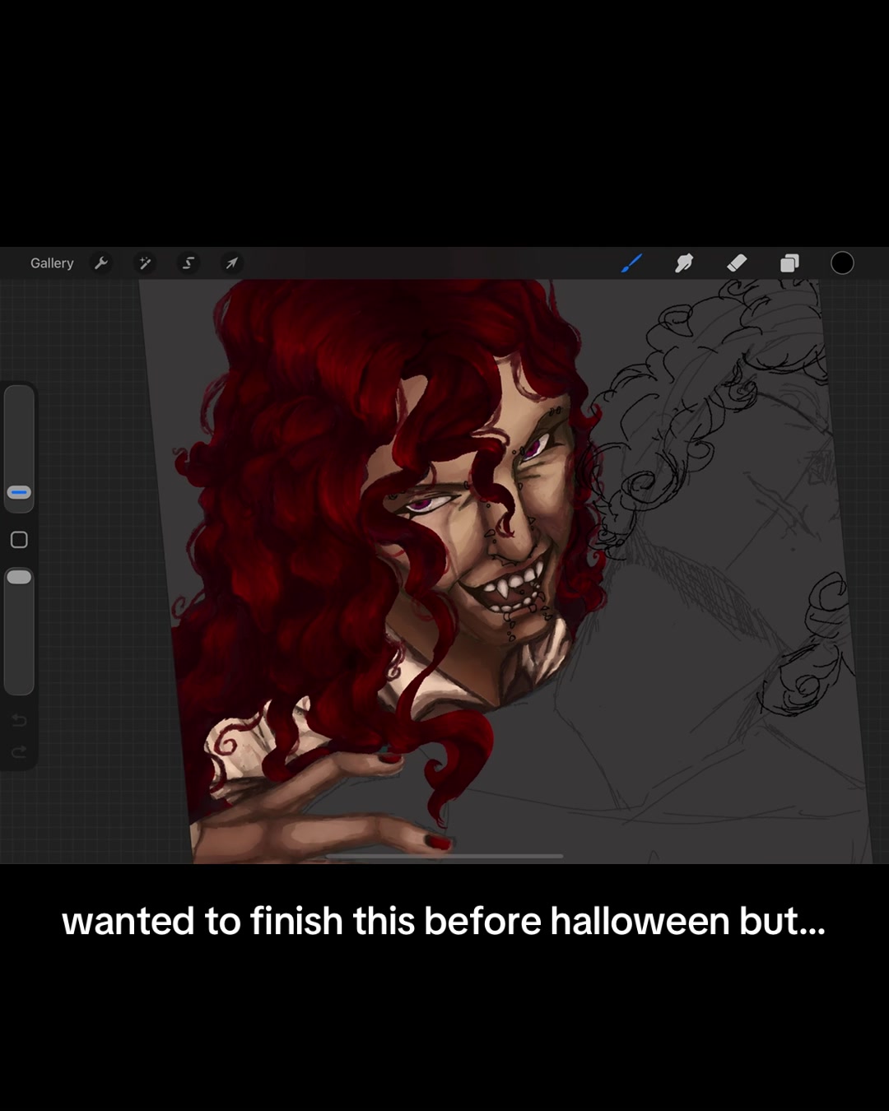Open the Actions wrench menu
Viewport: 889px width, 1111px height.
[101, 263]
